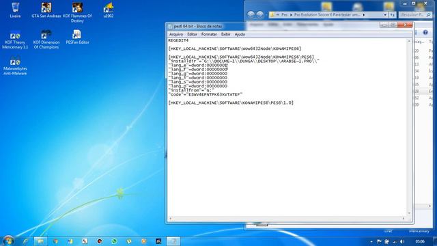Open the Formatar menu in Notepad

click(x=209, y=34)
